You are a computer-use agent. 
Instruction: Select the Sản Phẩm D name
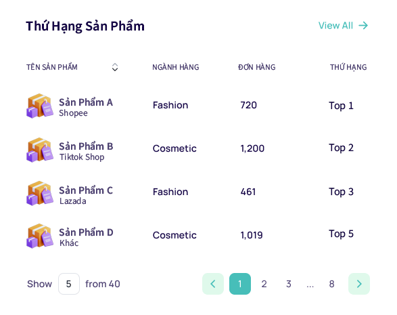pos(86,232)
